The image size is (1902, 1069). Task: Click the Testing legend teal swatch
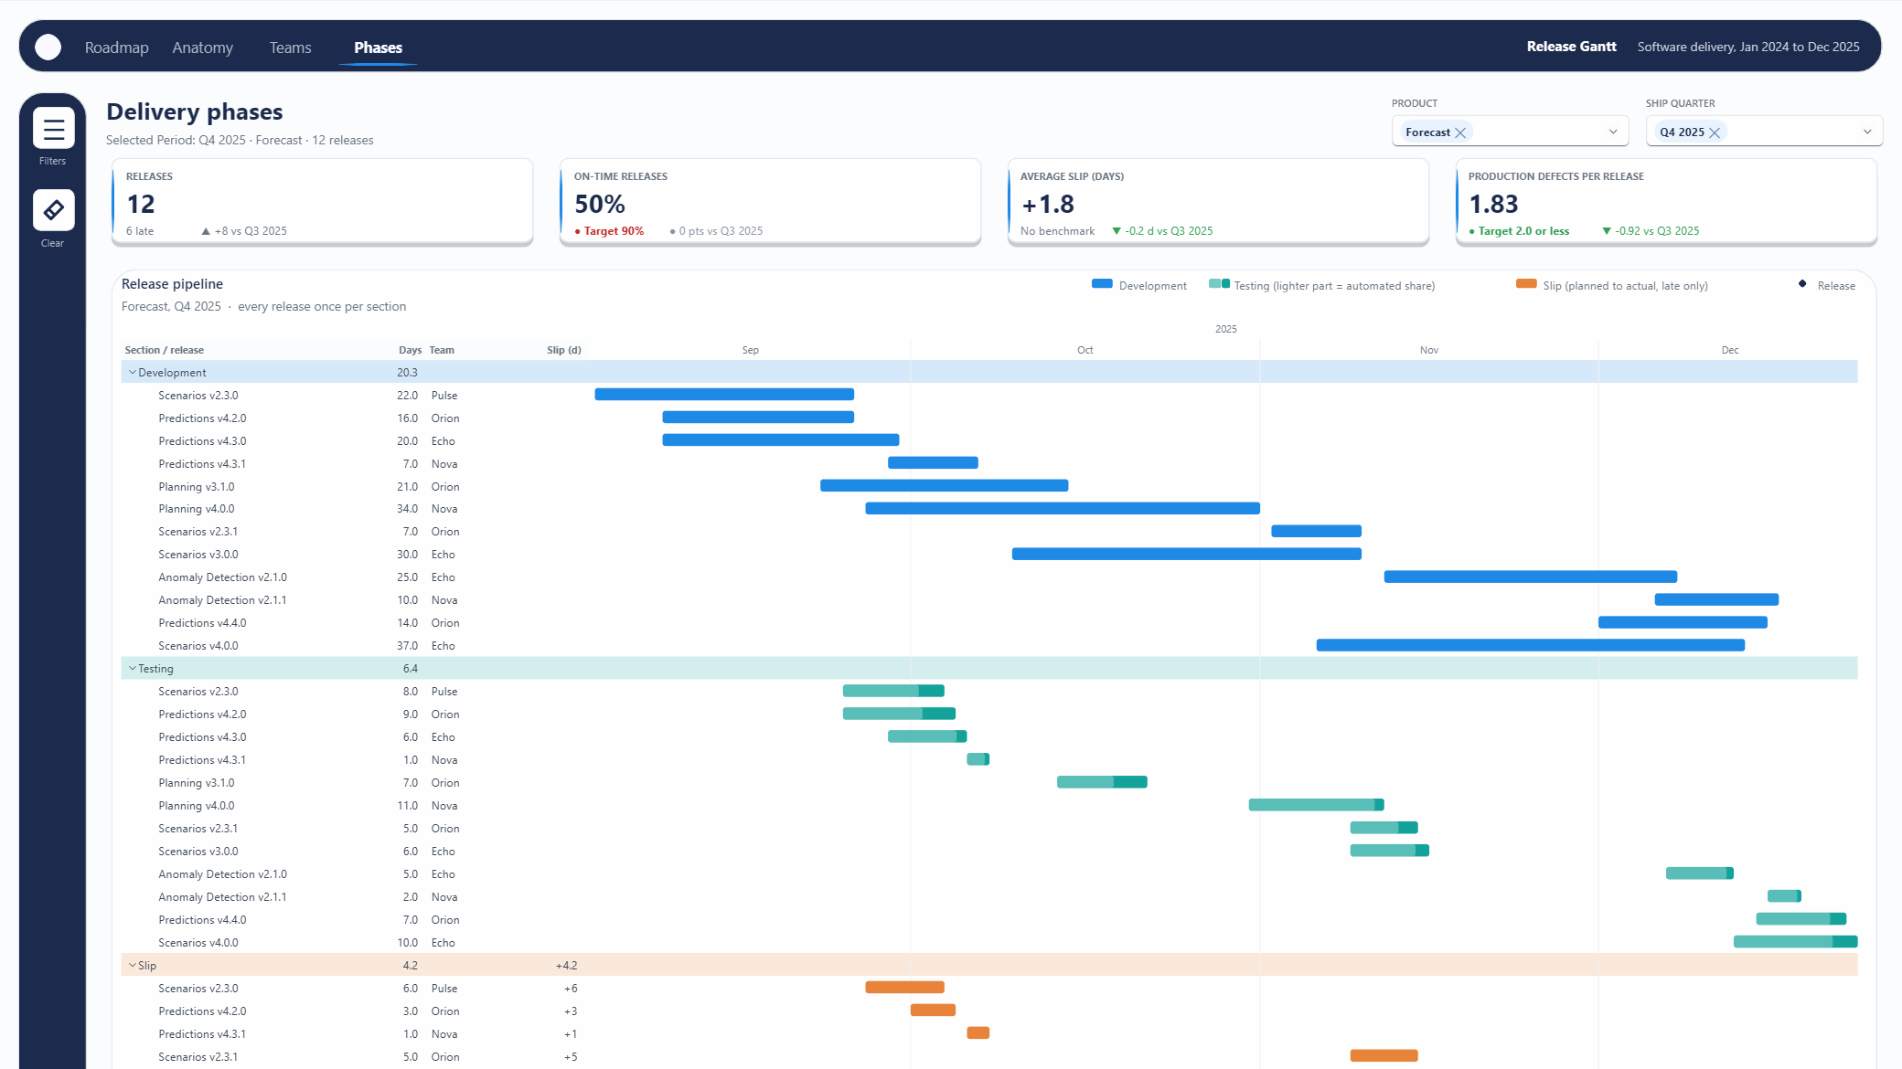coord(1219,284)
